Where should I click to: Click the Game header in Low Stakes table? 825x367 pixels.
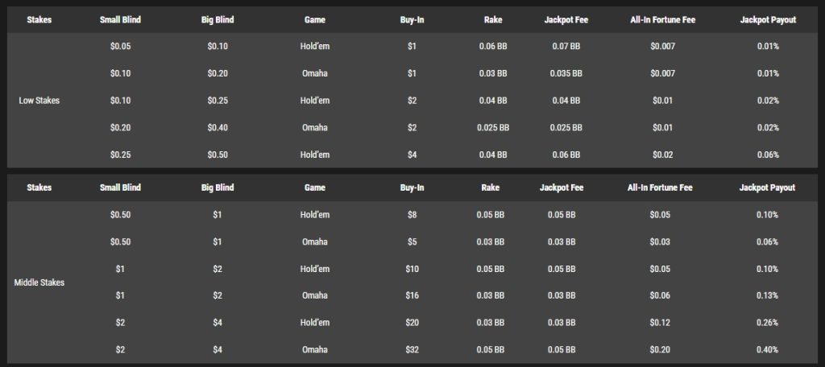[x=315, y=19]
